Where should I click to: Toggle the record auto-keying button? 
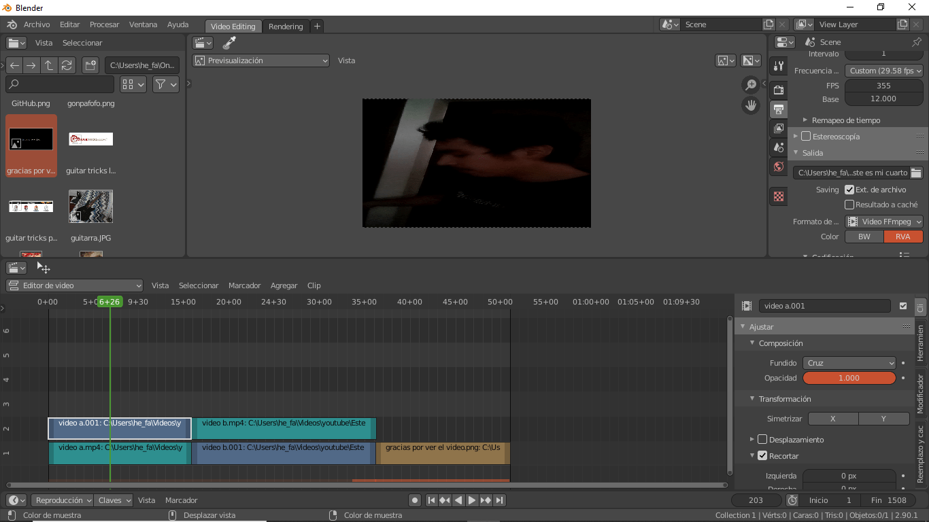pos(415,500)
